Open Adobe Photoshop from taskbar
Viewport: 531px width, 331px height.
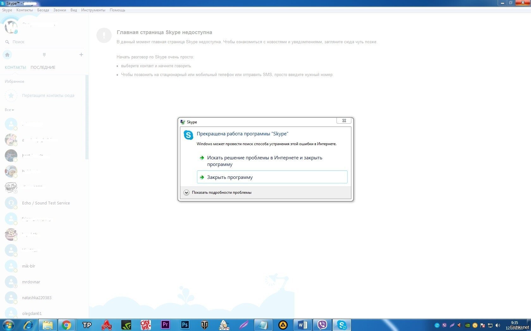point(185,325)
